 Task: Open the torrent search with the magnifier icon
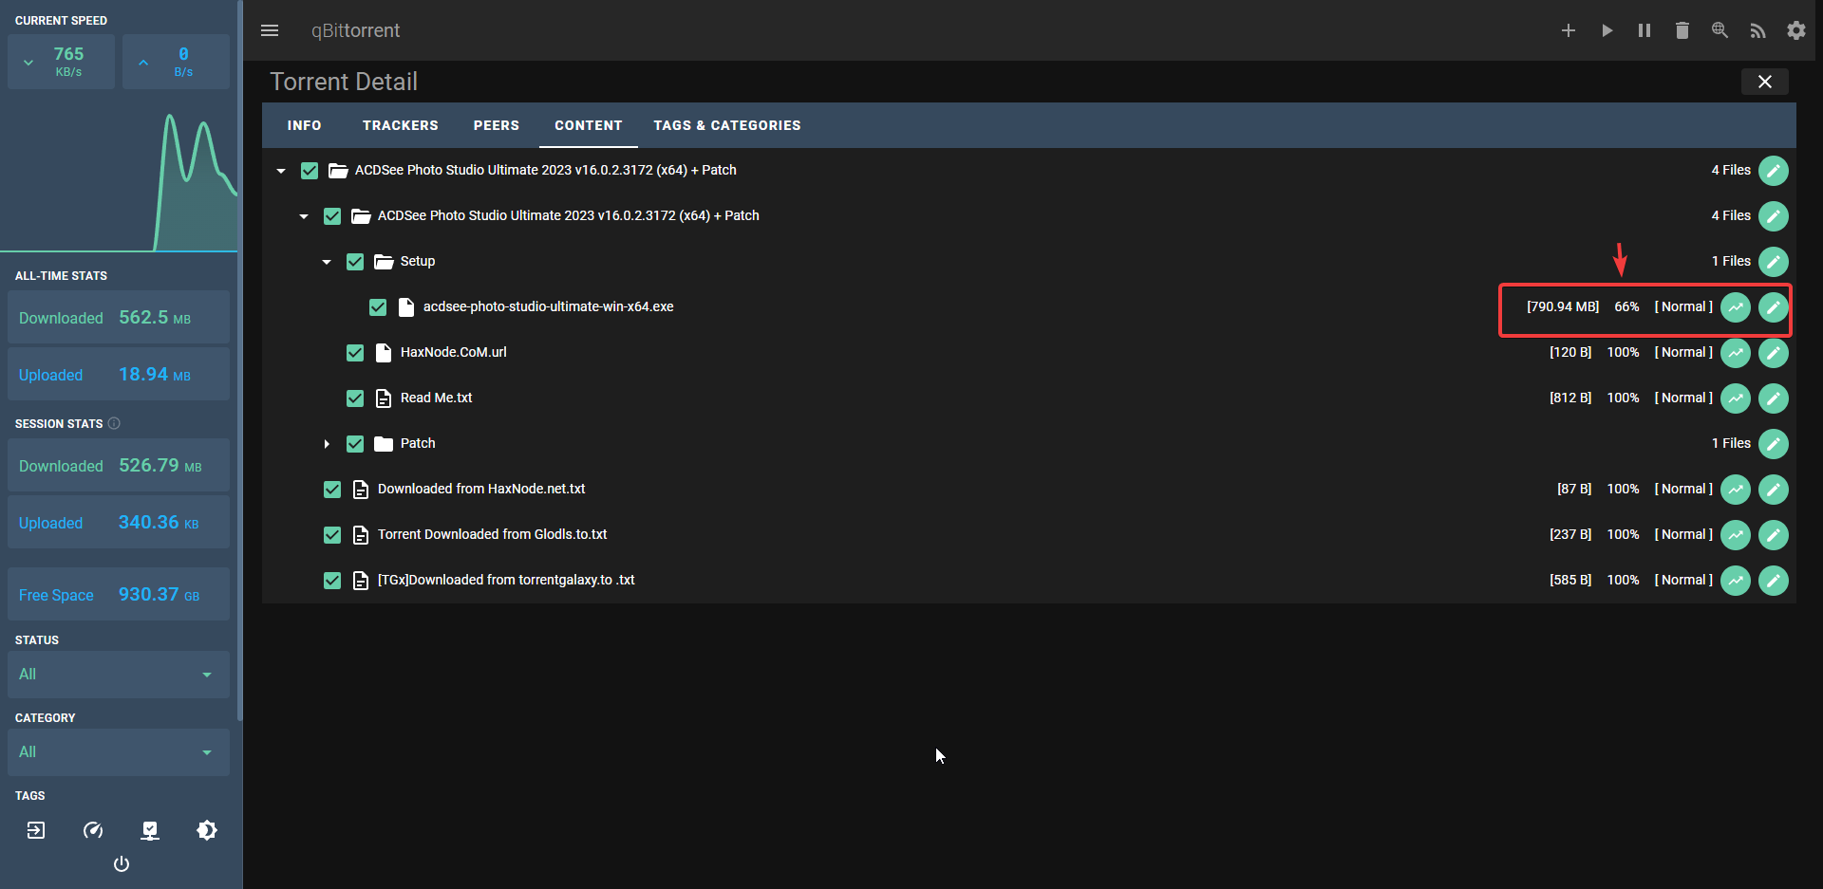(1719, 29)
